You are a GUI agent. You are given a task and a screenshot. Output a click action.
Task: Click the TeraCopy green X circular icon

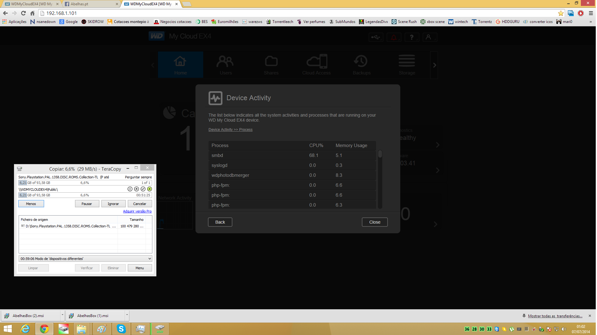tap(150, 189)
